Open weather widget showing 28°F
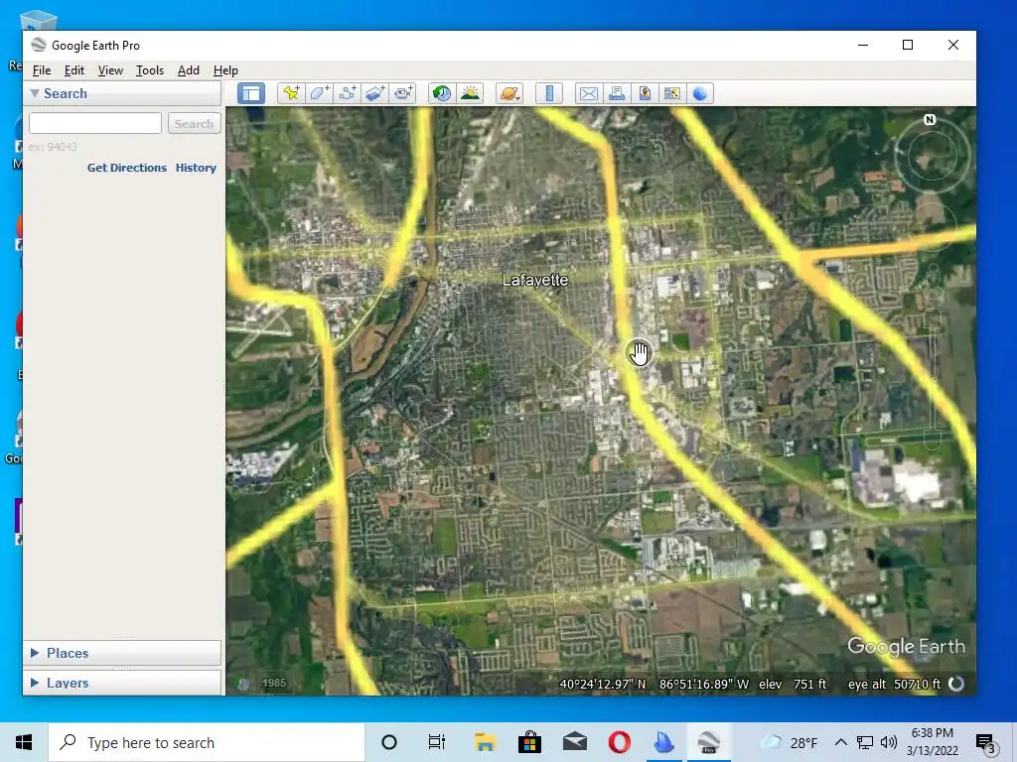Viewport: 1017px width, 762px height. coord(788,742)
